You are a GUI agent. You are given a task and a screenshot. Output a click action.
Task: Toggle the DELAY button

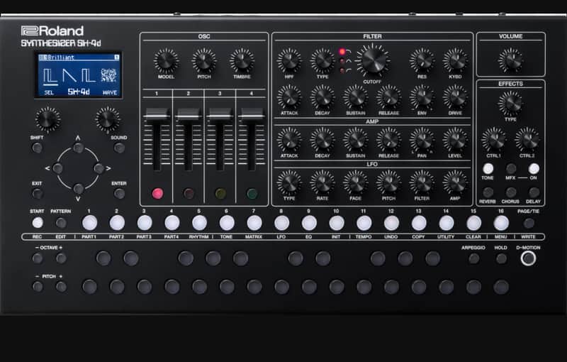[534, 192]
